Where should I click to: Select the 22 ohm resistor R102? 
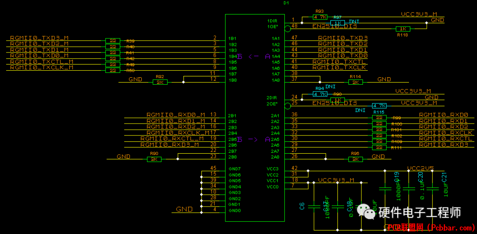pyautogui.click(x=379, y=136)
